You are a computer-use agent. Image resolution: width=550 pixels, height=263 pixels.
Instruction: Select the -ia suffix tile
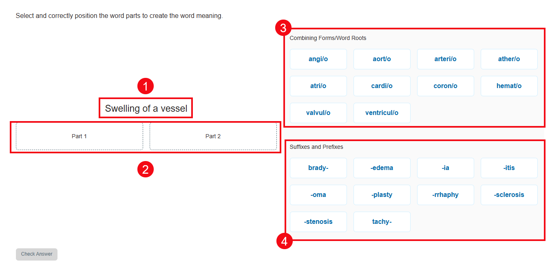point(445,168)
